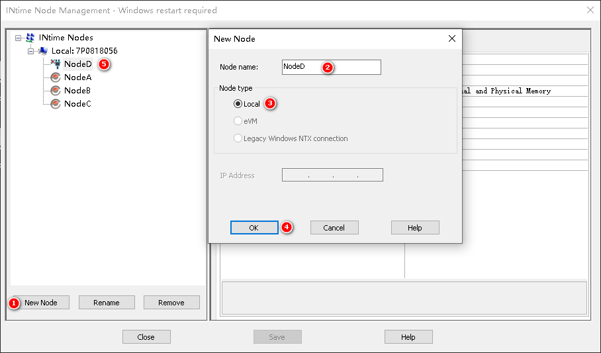This screenshot has width=601, height=353.
Task: Collapse the Local: 7P0818056 branch
Action: click(x=30, y=51)
